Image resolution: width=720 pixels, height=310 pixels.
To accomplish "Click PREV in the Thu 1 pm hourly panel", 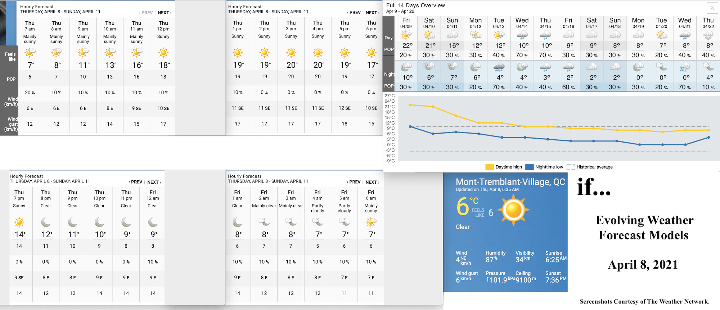I will (354, 13).
